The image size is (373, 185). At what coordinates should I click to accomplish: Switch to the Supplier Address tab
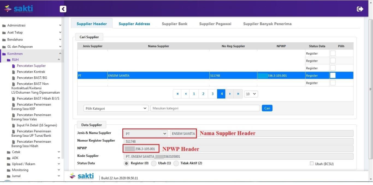[x=134, y=24]
